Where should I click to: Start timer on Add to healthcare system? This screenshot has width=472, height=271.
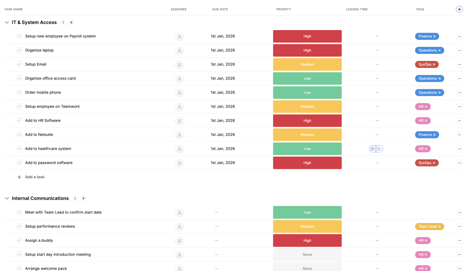379,149
